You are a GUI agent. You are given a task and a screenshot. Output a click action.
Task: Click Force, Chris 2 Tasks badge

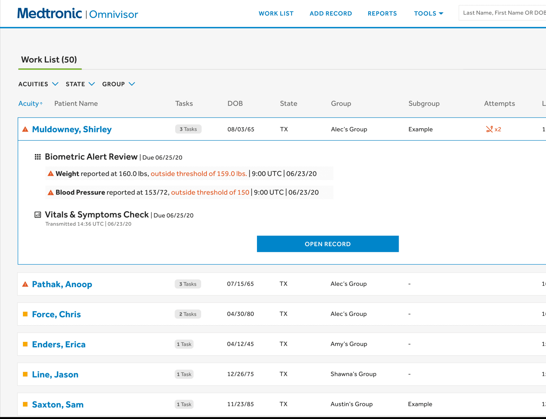(188, 314)
